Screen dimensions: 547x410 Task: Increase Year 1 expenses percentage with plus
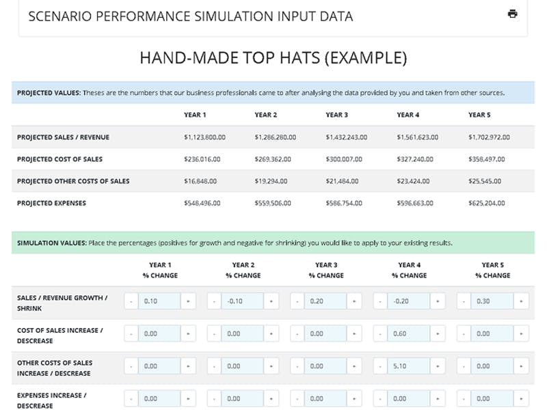188,398
